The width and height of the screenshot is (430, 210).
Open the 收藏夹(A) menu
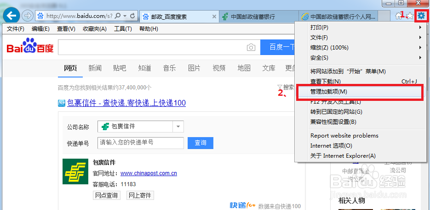point(95,29)
